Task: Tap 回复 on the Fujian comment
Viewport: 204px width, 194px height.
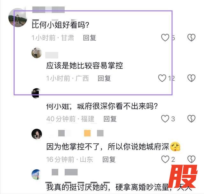Action: point(110,119)
